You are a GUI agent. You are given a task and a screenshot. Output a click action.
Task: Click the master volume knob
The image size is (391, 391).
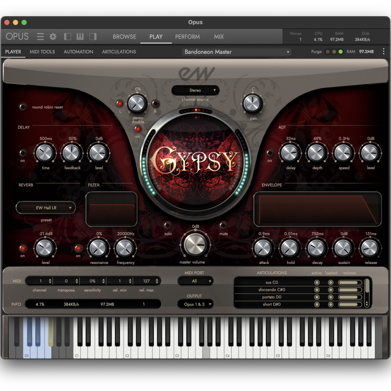[x=195, y=245]
